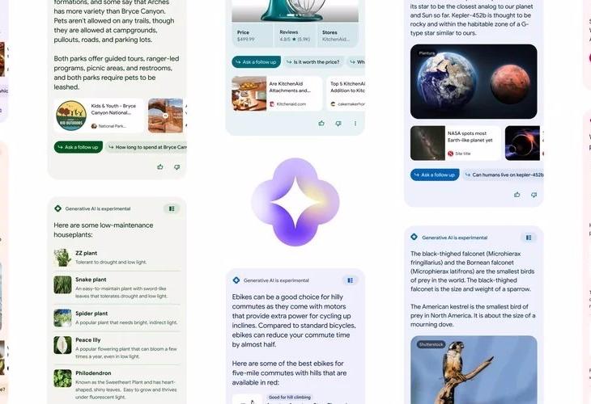This screenshot has width=591, height=404.
Task: Select 'How long to spend at Bryce' suggestion
Action: 147,147
